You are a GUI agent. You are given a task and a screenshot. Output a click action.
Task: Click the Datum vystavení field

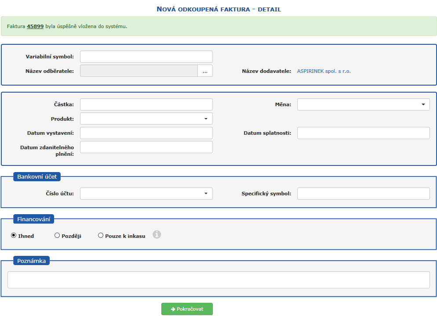[146, 133]
